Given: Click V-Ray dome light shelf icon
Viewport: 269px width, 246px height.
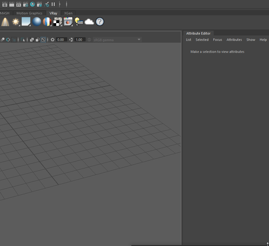Looking at the screenshot, I should [x=5, y=22].
